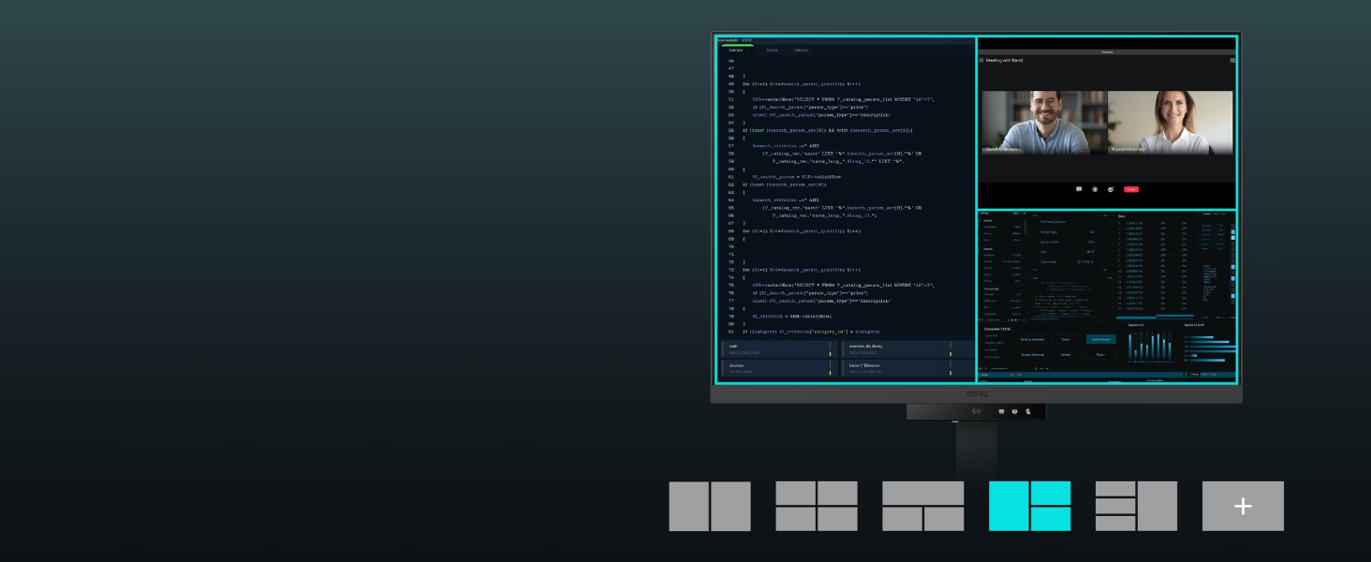Adjust the first Sources vertical level bar

[x=1130, y=346]
